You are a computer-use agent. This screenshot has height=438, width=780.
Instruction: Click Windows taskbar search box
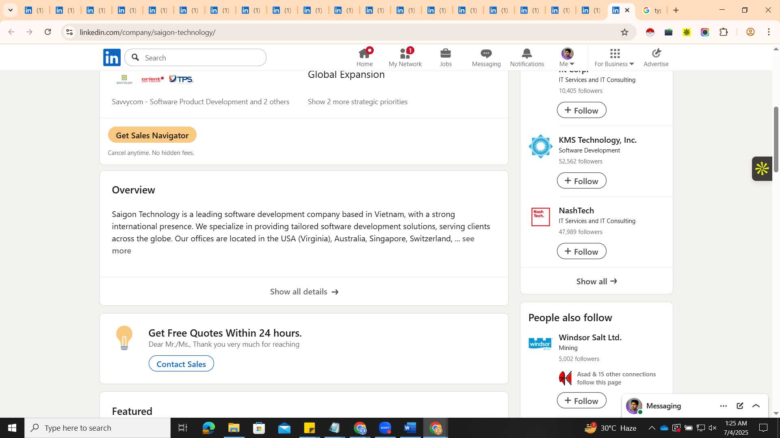point(97,428)
